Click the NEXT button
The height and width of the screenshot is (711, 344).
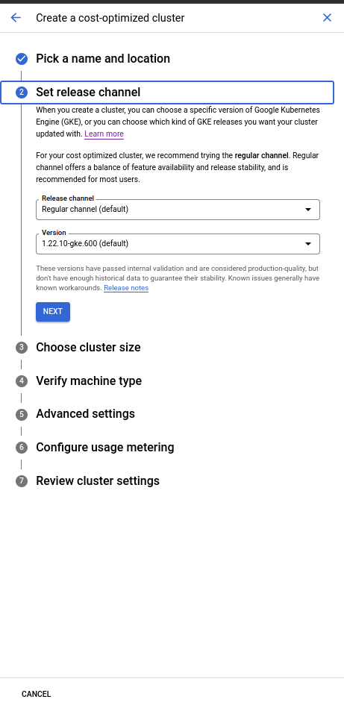coord(53,312)
